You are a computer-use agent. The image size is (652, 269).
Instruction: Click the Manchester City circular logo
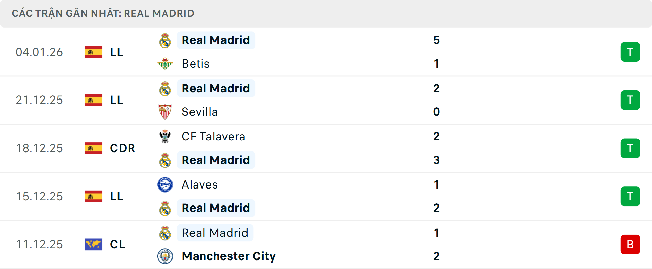pos(165,256)
